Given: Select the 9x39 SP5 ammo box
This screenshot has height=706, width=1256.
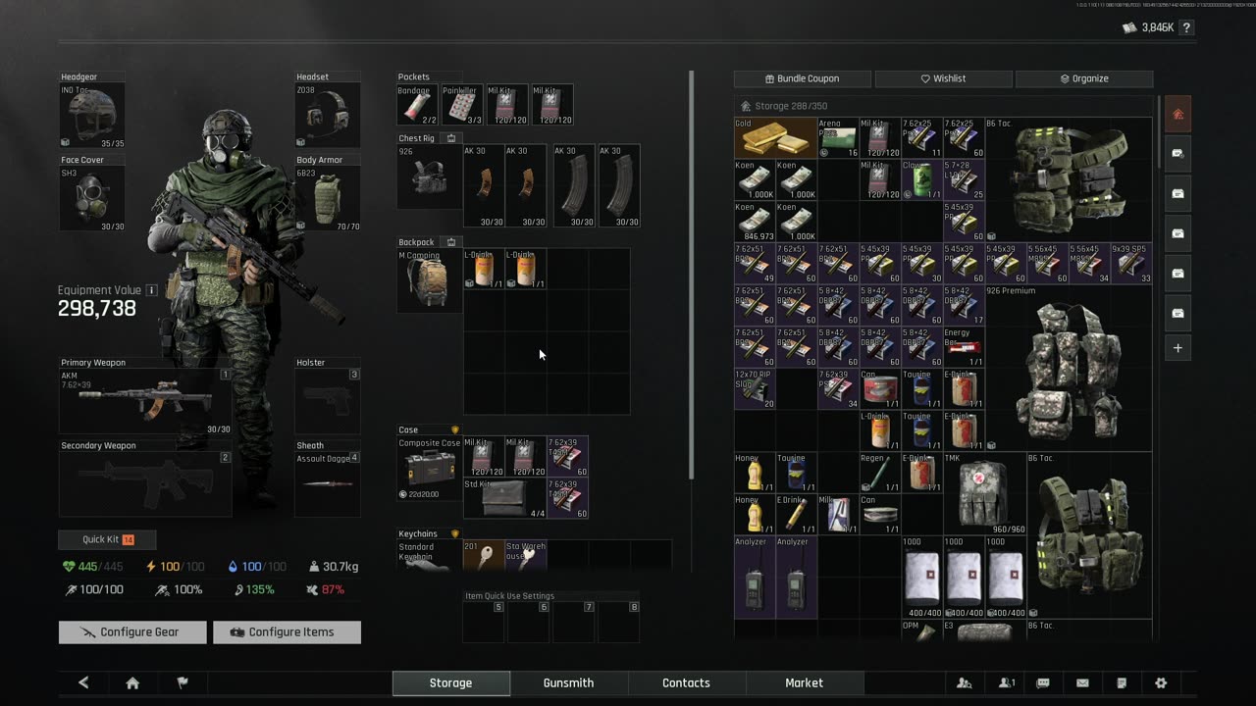Looking at the screenshot, I should click(x=1132, y=264).
